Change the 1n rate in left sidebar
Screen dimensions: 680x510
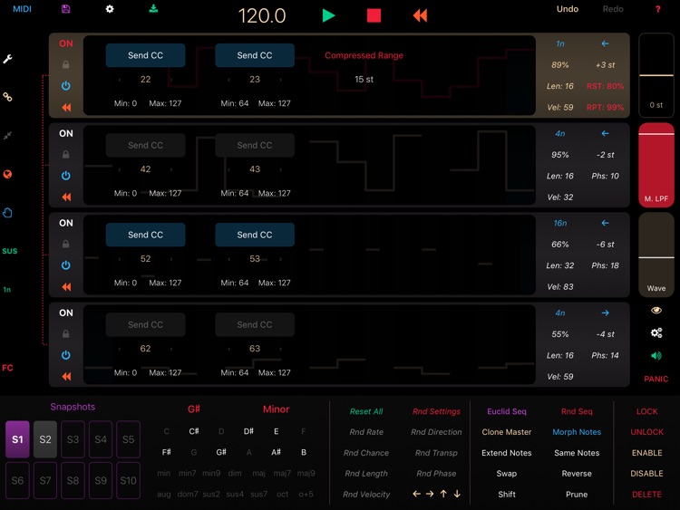(7, 290)
